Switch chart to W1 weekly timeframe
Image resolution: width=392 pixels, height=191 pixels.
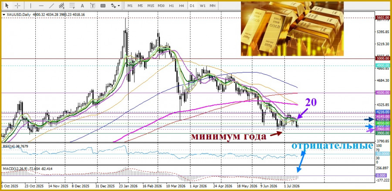[202, 6]
